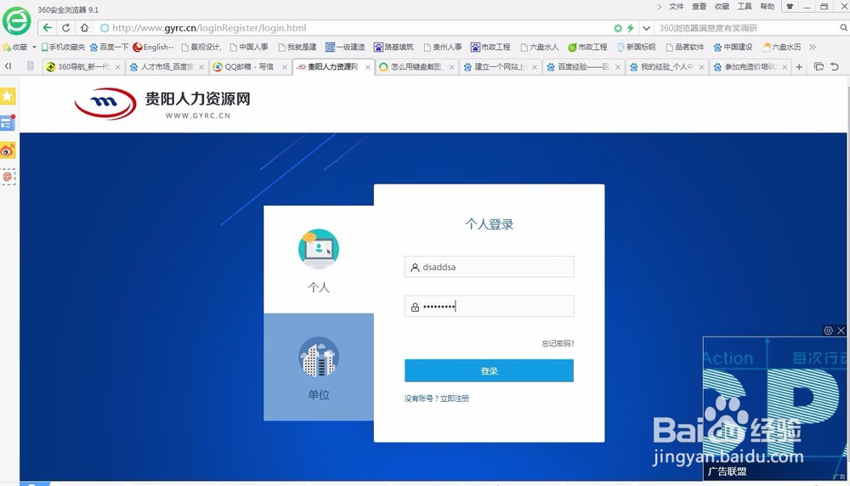The image size is (850, 486).
Task: Expand the 收藏 bookmarks dropdown arrow
Action: pos(34,47)
